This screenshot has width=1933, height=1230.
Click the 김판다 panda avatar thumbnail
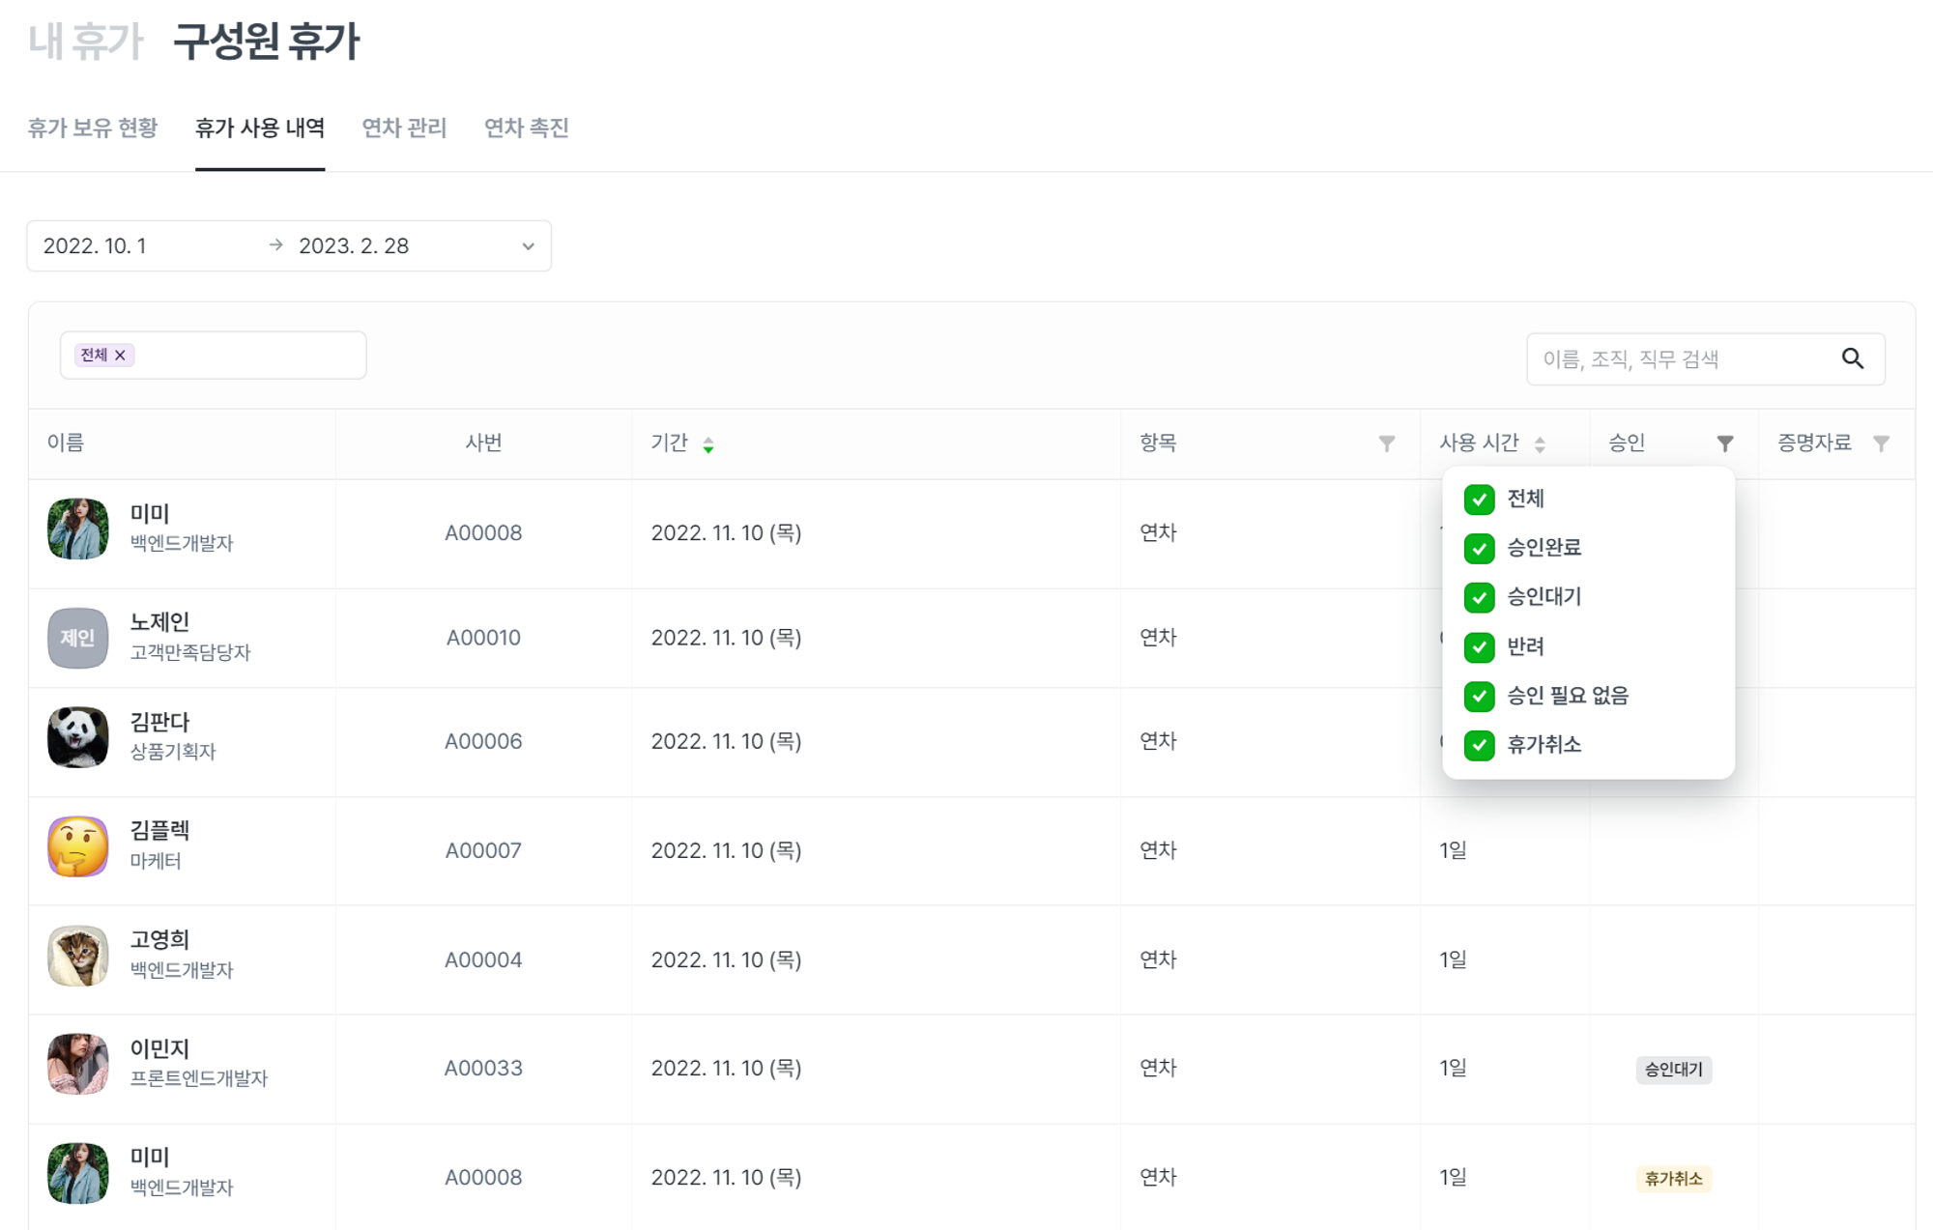click(x=77, y=738)
